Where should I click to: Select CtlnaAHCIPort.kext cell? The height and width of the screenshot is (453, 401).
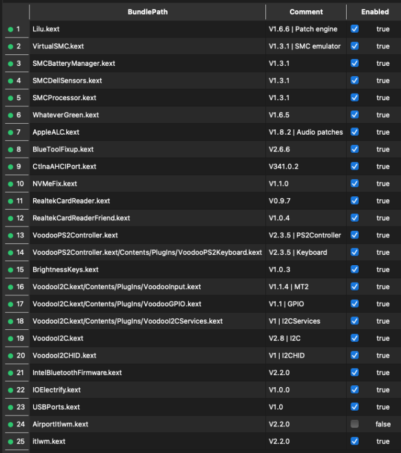click(147, 167)
